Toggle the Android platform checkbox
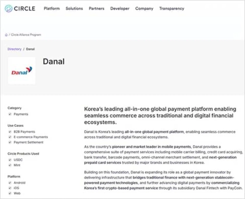This screenshot has width=245, height=199. tap(10, 183)
